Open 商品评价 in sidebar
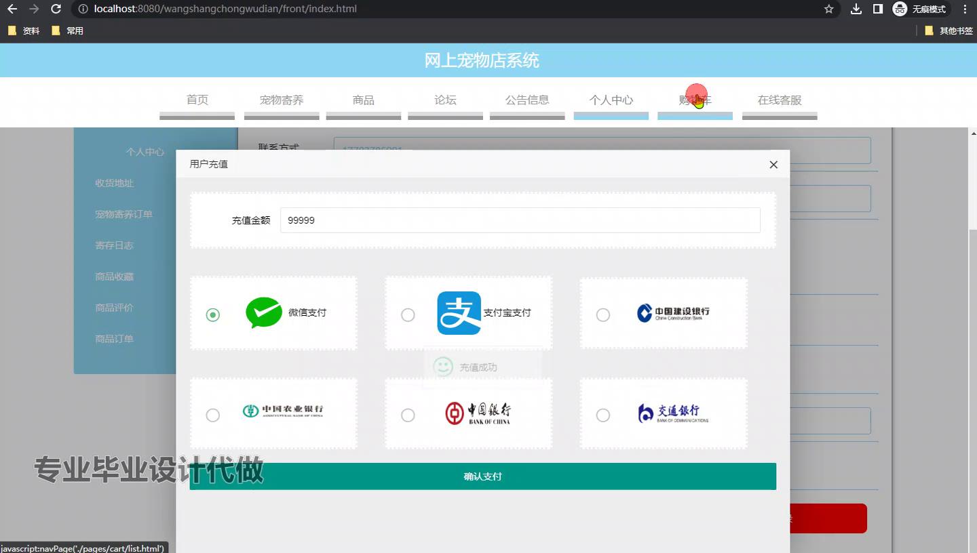Image resolution: width=977 pixels, height=553 pixels. pos(115,308)
